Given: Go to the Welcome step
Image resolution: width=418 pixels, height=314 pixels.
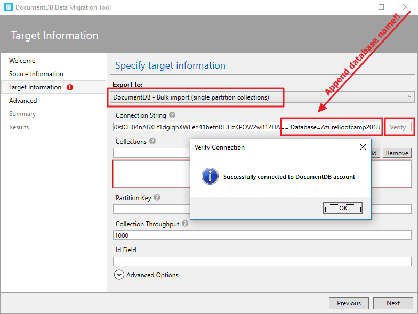Looking at the screenshot, I should click(22, 61).
